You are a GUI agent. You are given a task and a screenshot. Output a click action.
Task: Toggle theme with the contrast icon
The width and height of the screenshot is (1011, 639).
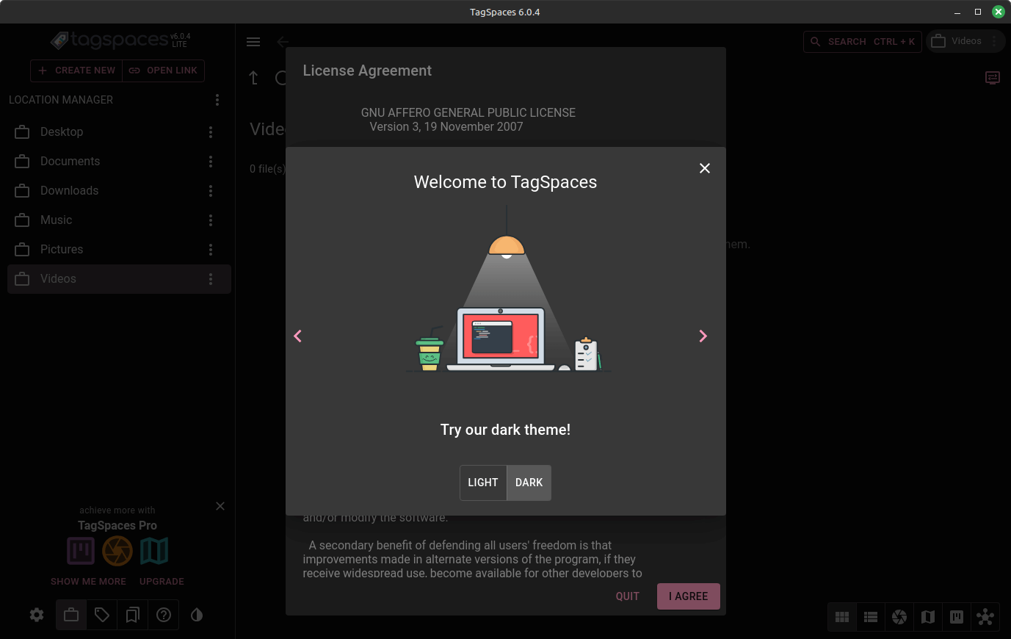197,615
